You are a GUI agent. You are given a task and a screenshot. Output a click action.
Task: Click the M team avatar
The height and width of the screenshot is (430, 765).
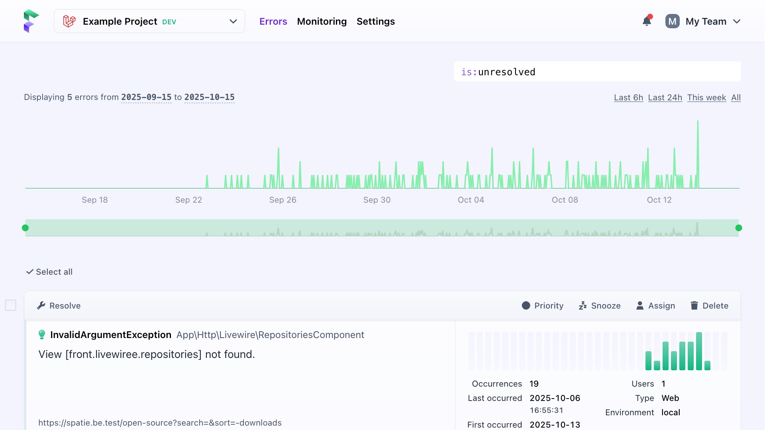[x=672, y=21]
